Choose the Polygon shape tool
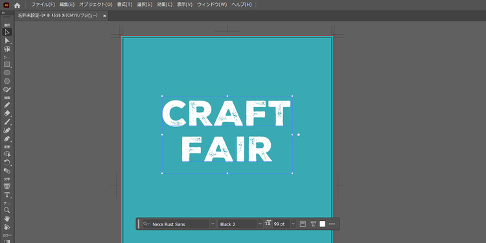The height and width of the screenshot is (243, 486). 7,81
